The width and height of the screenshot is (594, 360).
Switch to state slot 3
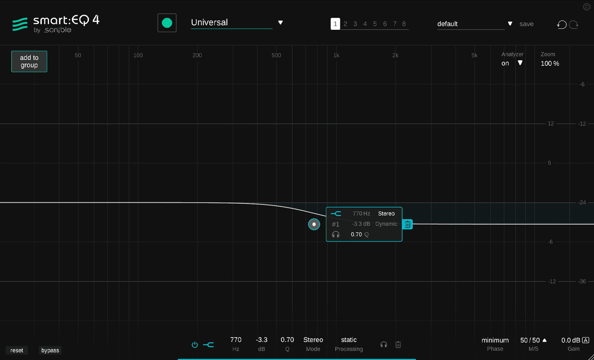(x=355, y=24)
